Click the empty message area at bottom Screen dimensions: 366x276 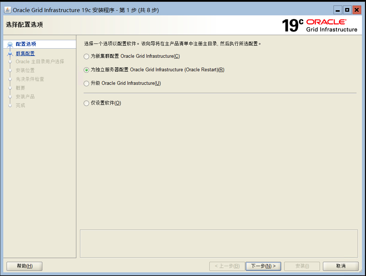[219, 243]
